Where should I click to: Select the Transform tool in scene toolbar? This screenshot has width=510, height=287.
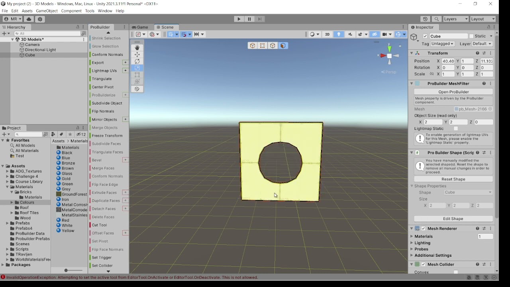[137, 82]
